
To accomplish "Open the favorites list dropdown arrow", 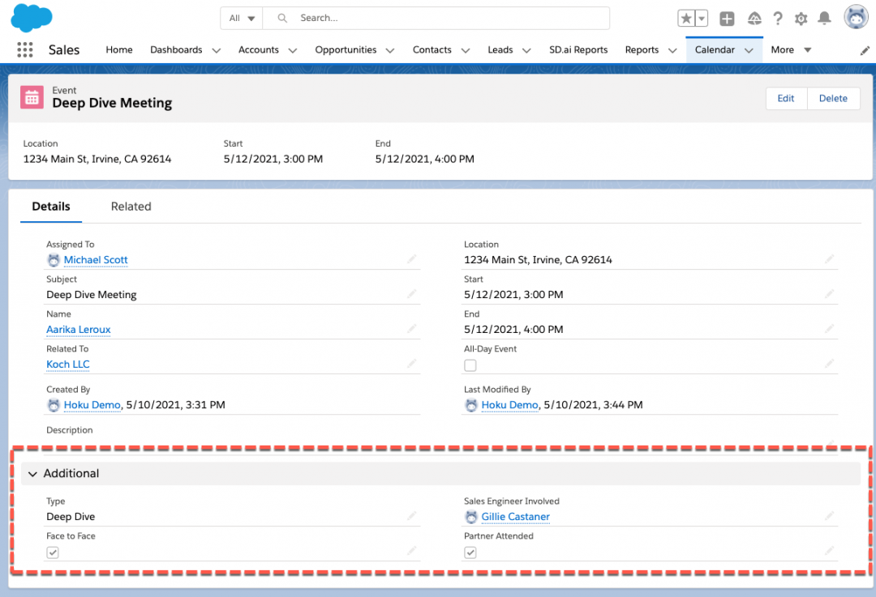I will point(702,19).
